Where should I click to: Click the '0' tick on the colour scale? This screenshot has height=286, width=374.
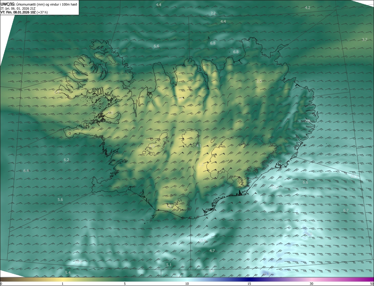[x=1, y=284]
